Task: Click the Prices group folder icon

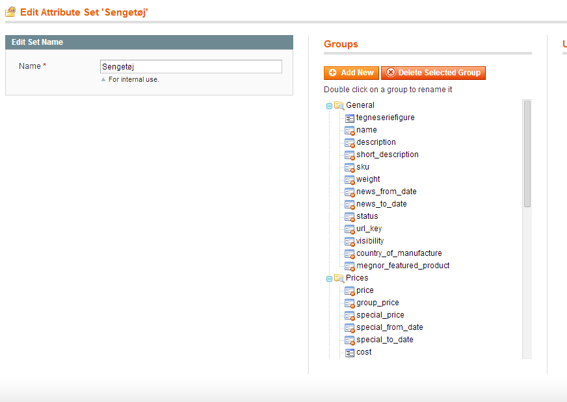Action: pos(339,278)
